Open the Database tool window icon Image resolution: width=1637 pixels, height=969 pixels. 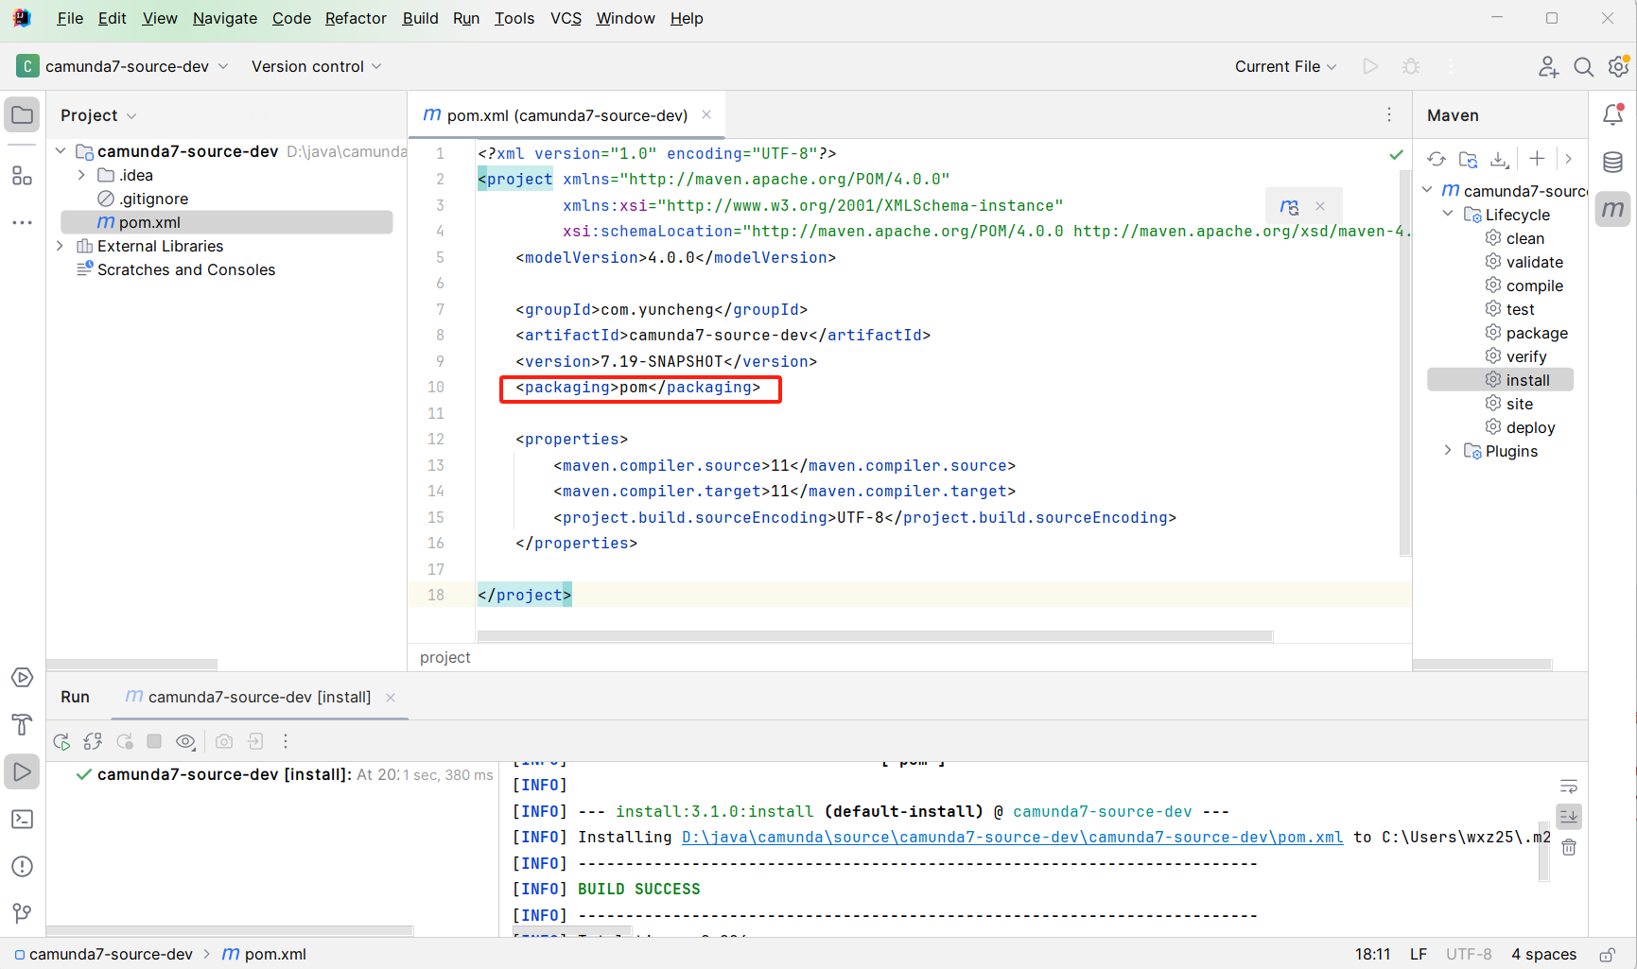1613,163
